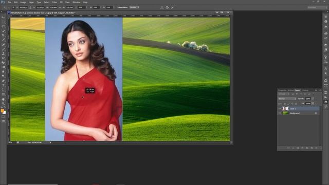Cancel the transform with the circle-slash icon
Image resolution: width=329 pixels, height=185 pixels.
[167, 7]
